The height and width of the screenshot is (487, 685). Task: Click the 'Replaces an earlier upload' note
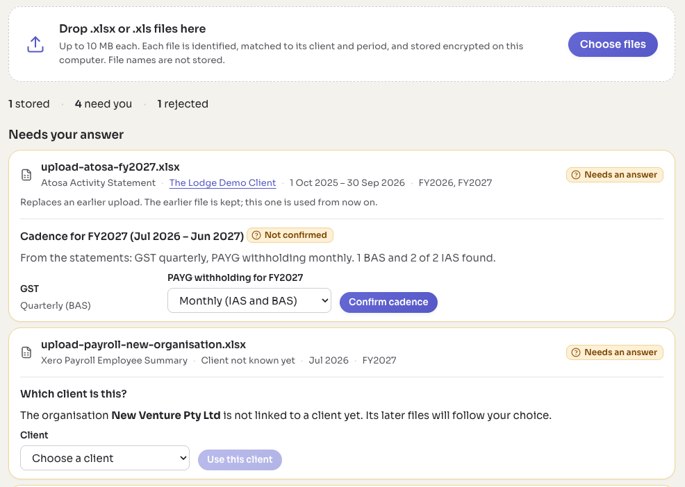point(199,202)
